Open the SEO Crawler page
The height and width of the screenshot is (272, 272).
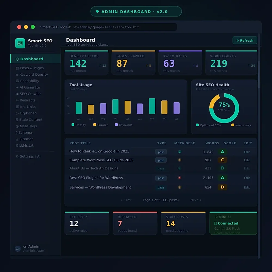[29, 94]
